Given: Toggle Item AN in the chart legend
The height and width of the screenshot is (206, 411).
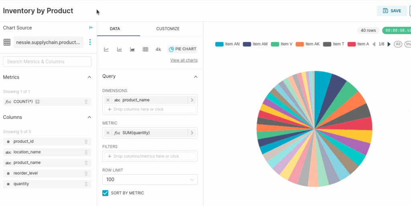Looking at the screenshot, I should click(228, 44).
